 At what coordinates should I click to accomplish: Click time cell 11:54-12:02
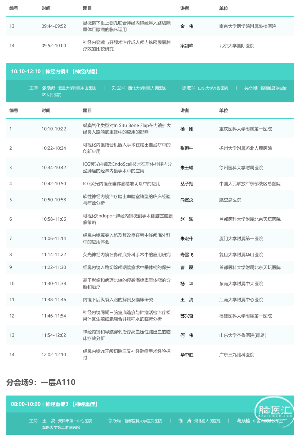point(54,335)
